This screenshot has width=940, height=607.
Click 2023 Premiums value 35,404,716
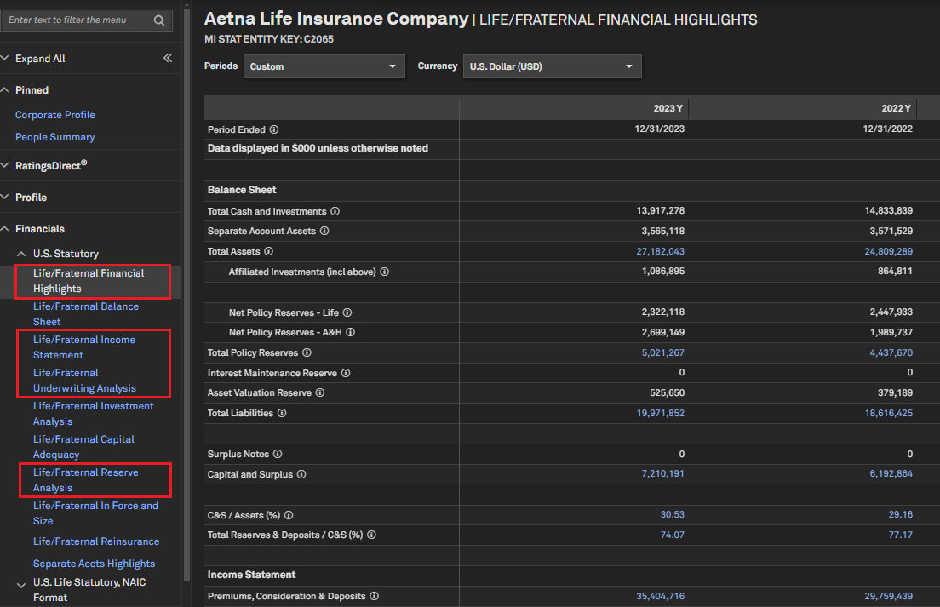click(660, 596)
